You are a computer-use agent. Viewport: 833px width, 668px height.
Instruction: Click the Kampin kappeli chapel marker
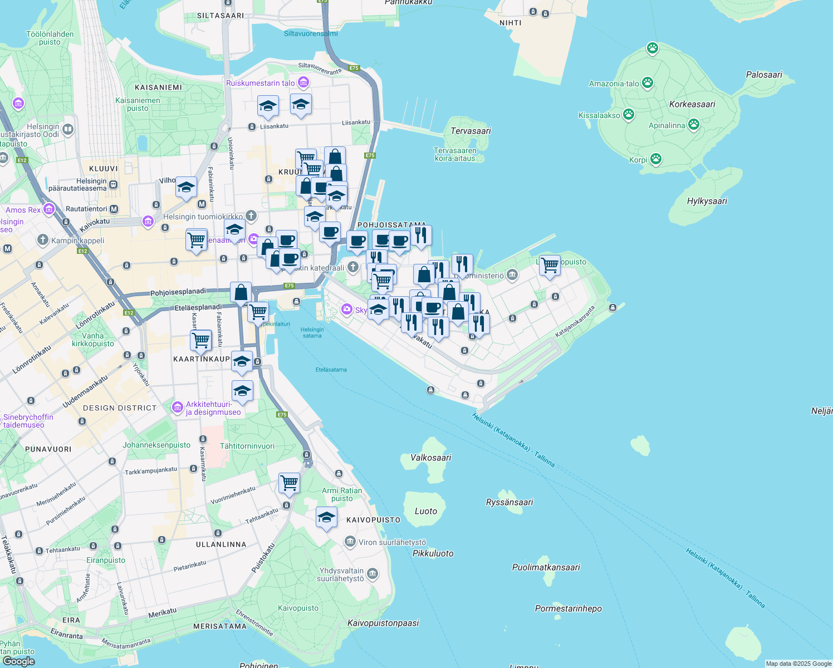tap(42, 240)
